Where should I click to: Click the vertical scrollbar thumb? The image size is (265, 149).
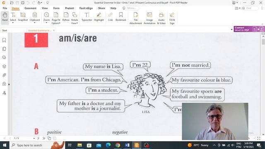coord(263,42)
